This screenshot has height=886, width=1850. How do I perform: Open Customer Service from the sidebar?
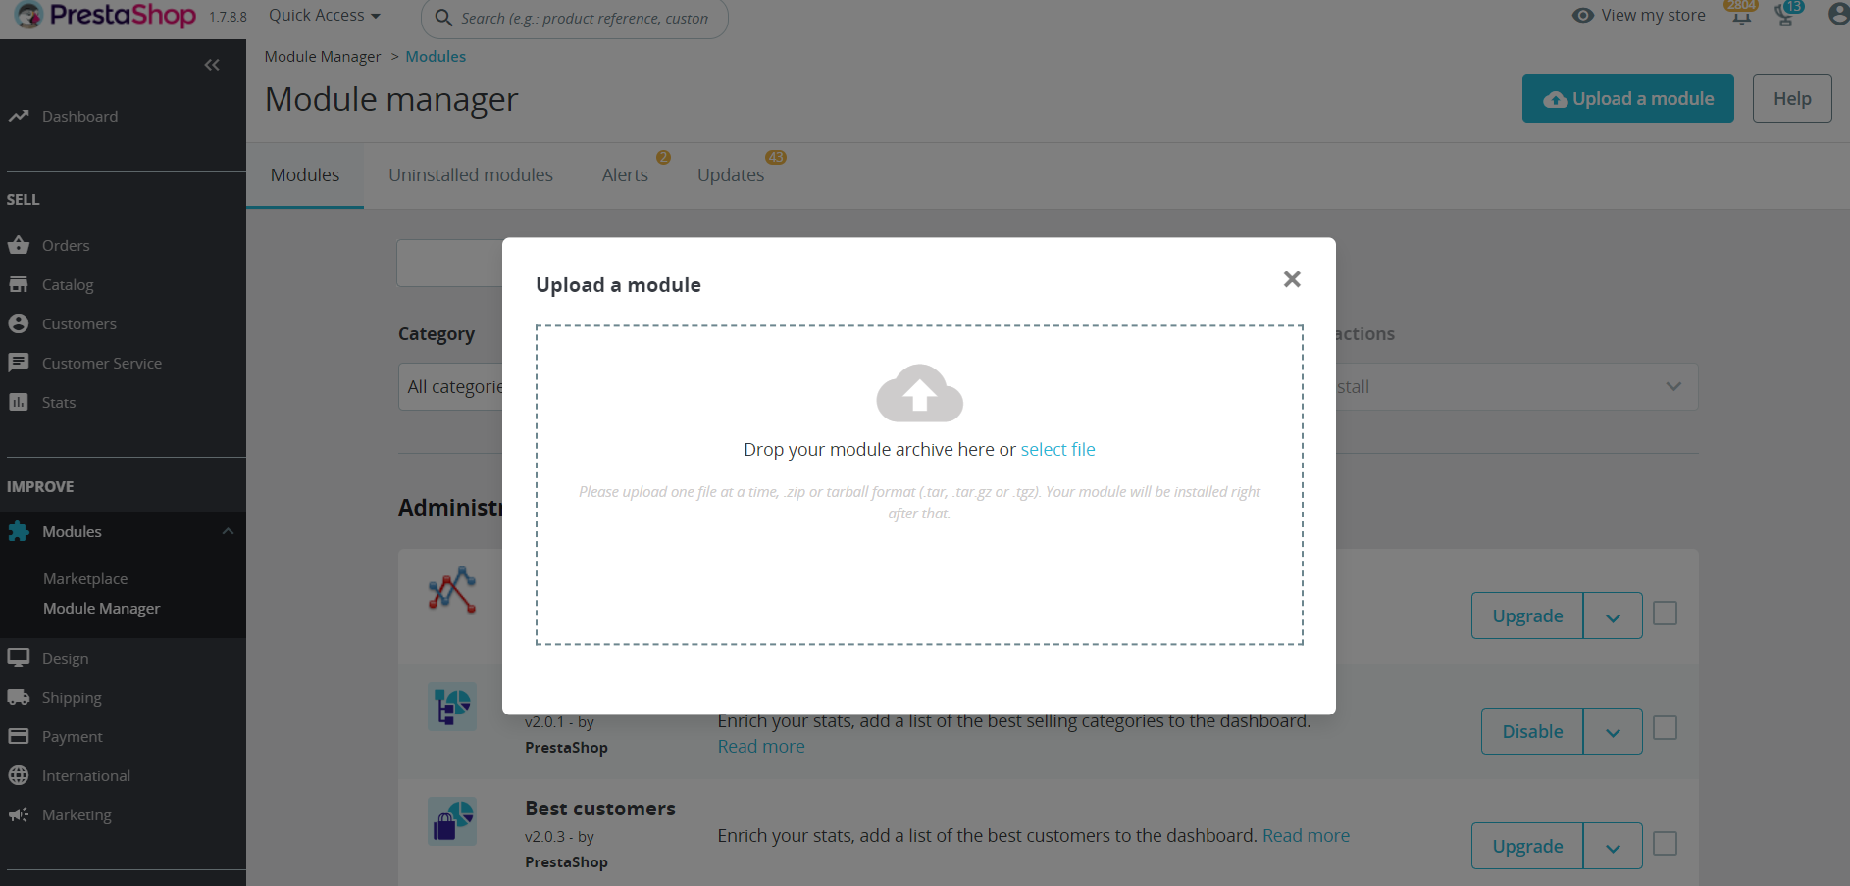coord(20,363)
